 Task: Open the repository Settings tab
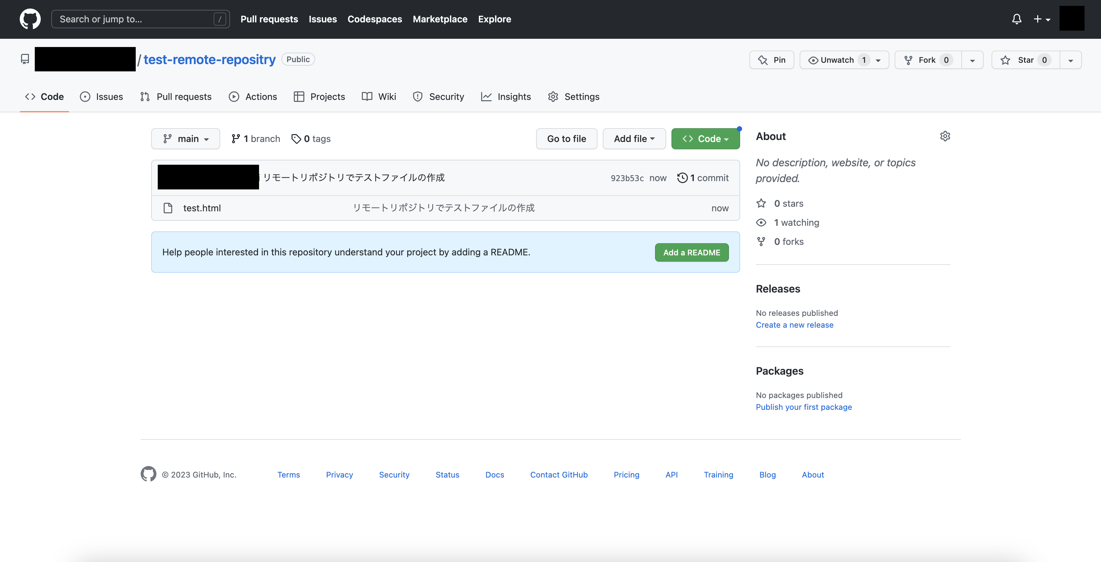coord(574,97)
